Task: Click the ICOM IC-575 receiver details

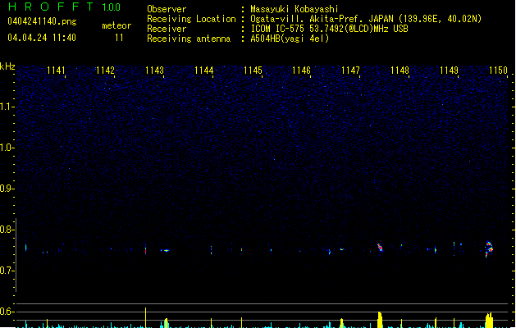Action: point(330,29)
